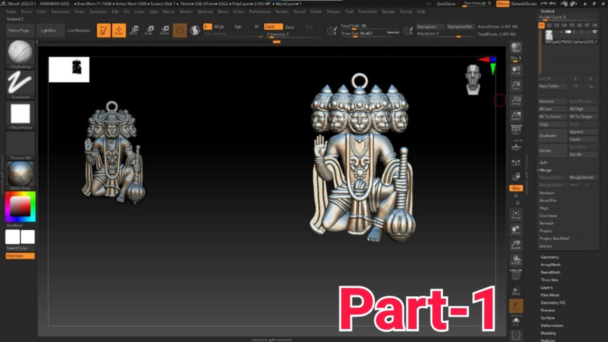Toggle Local Symmetry (L.Sym)

(x=516, y=162)
